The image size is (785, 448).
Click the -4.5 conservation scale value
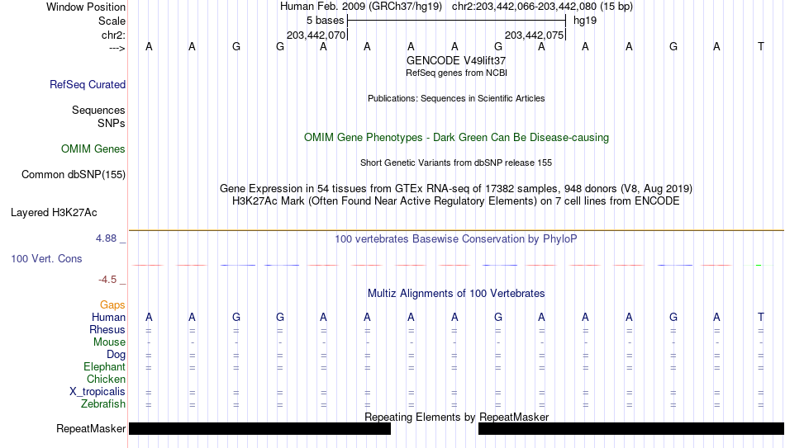point(107,280)
